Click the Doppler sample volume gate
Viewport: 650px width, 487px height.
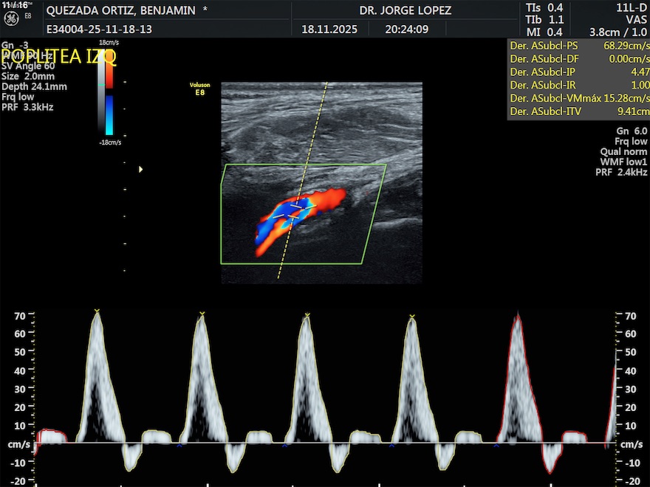point(294,211)
